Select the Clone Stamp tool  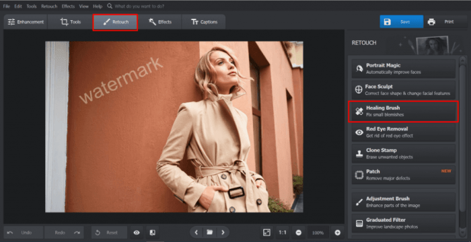(x=404, y=153)
